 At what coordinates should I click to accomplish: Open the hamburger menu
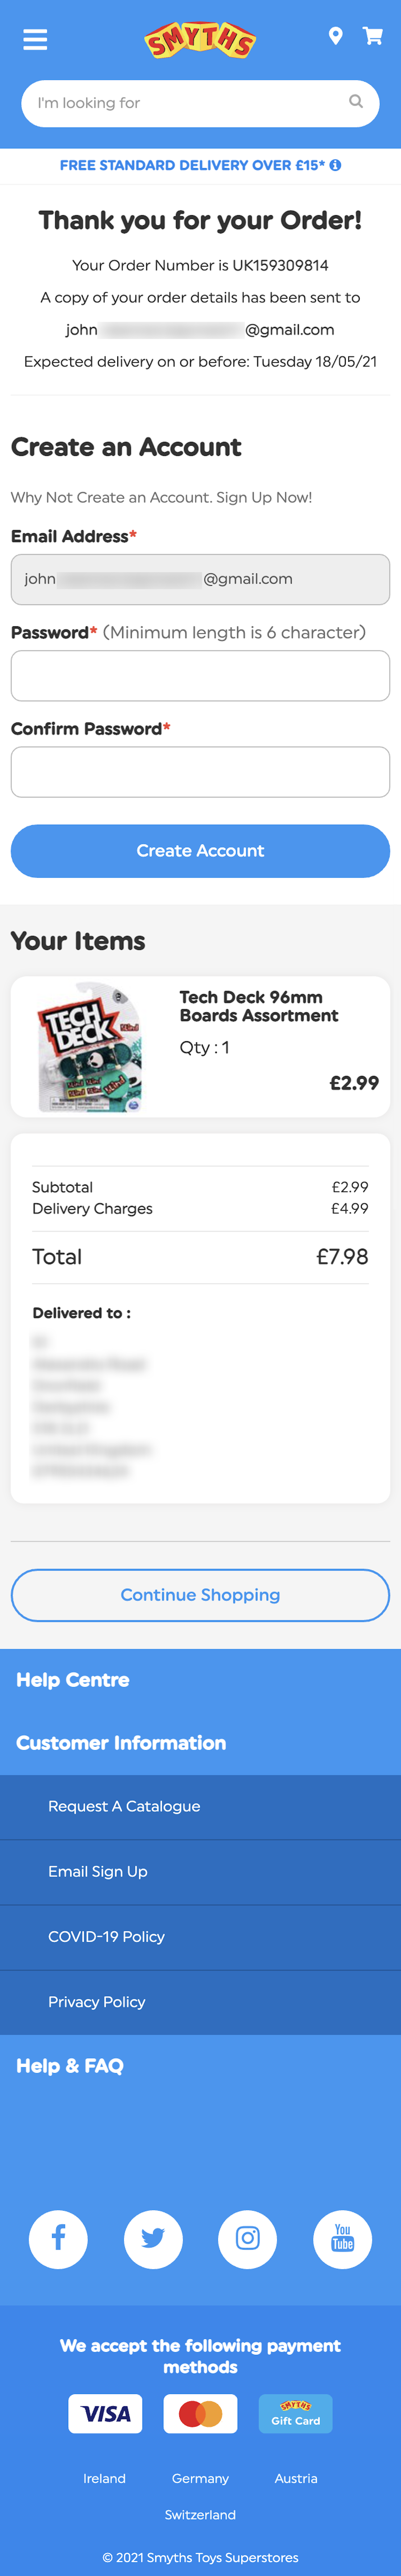(x=35, y=39)
